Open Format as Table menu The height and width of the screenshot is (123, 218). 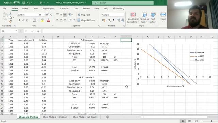pos(144,17)
